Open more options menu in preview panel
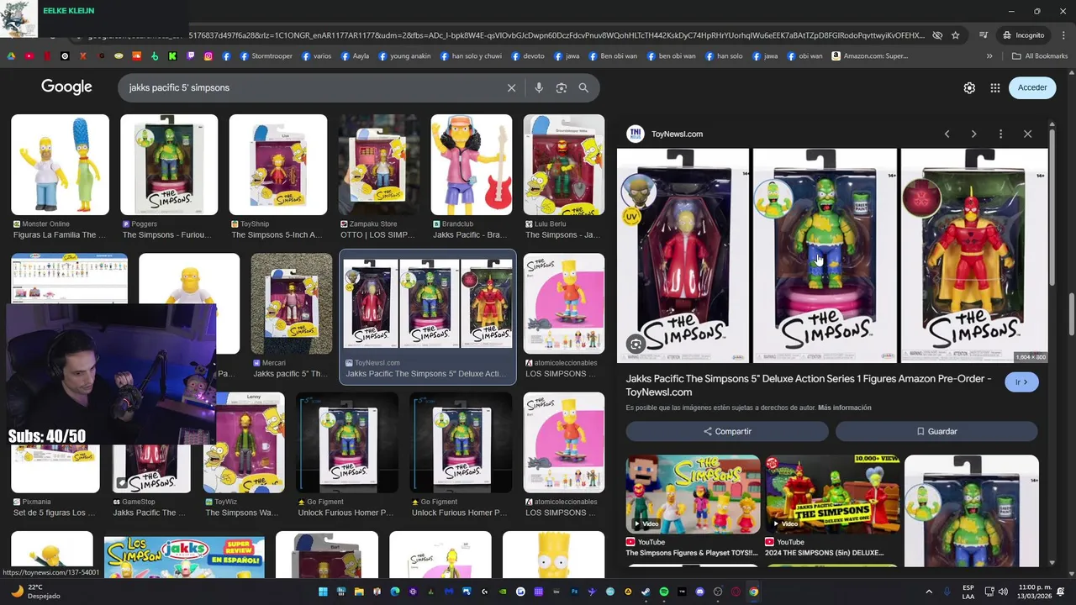Viewport: 1076px width, 605px height. [1000, 134]
